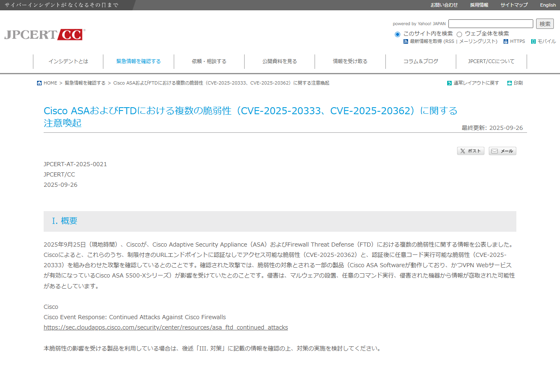
Task: Switch to the English site
Action: pos(548,5)
